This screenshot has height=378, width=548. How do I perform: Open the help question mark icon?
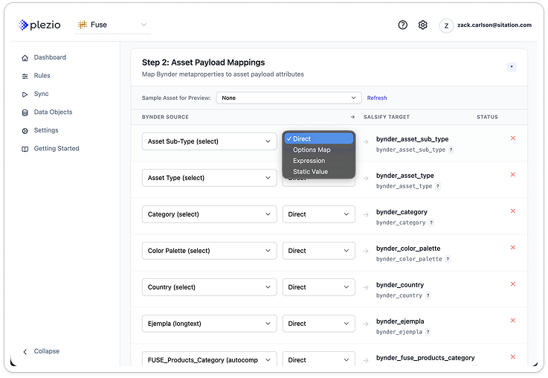pyautogui.click(x=402, y=25)
